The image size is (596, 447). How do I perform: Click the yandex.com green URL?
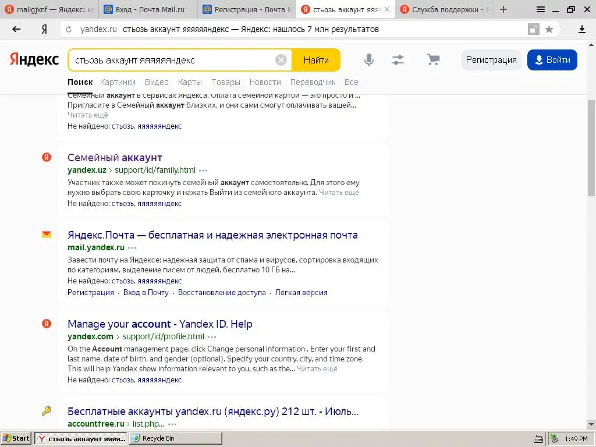click(x=90, y=336)
